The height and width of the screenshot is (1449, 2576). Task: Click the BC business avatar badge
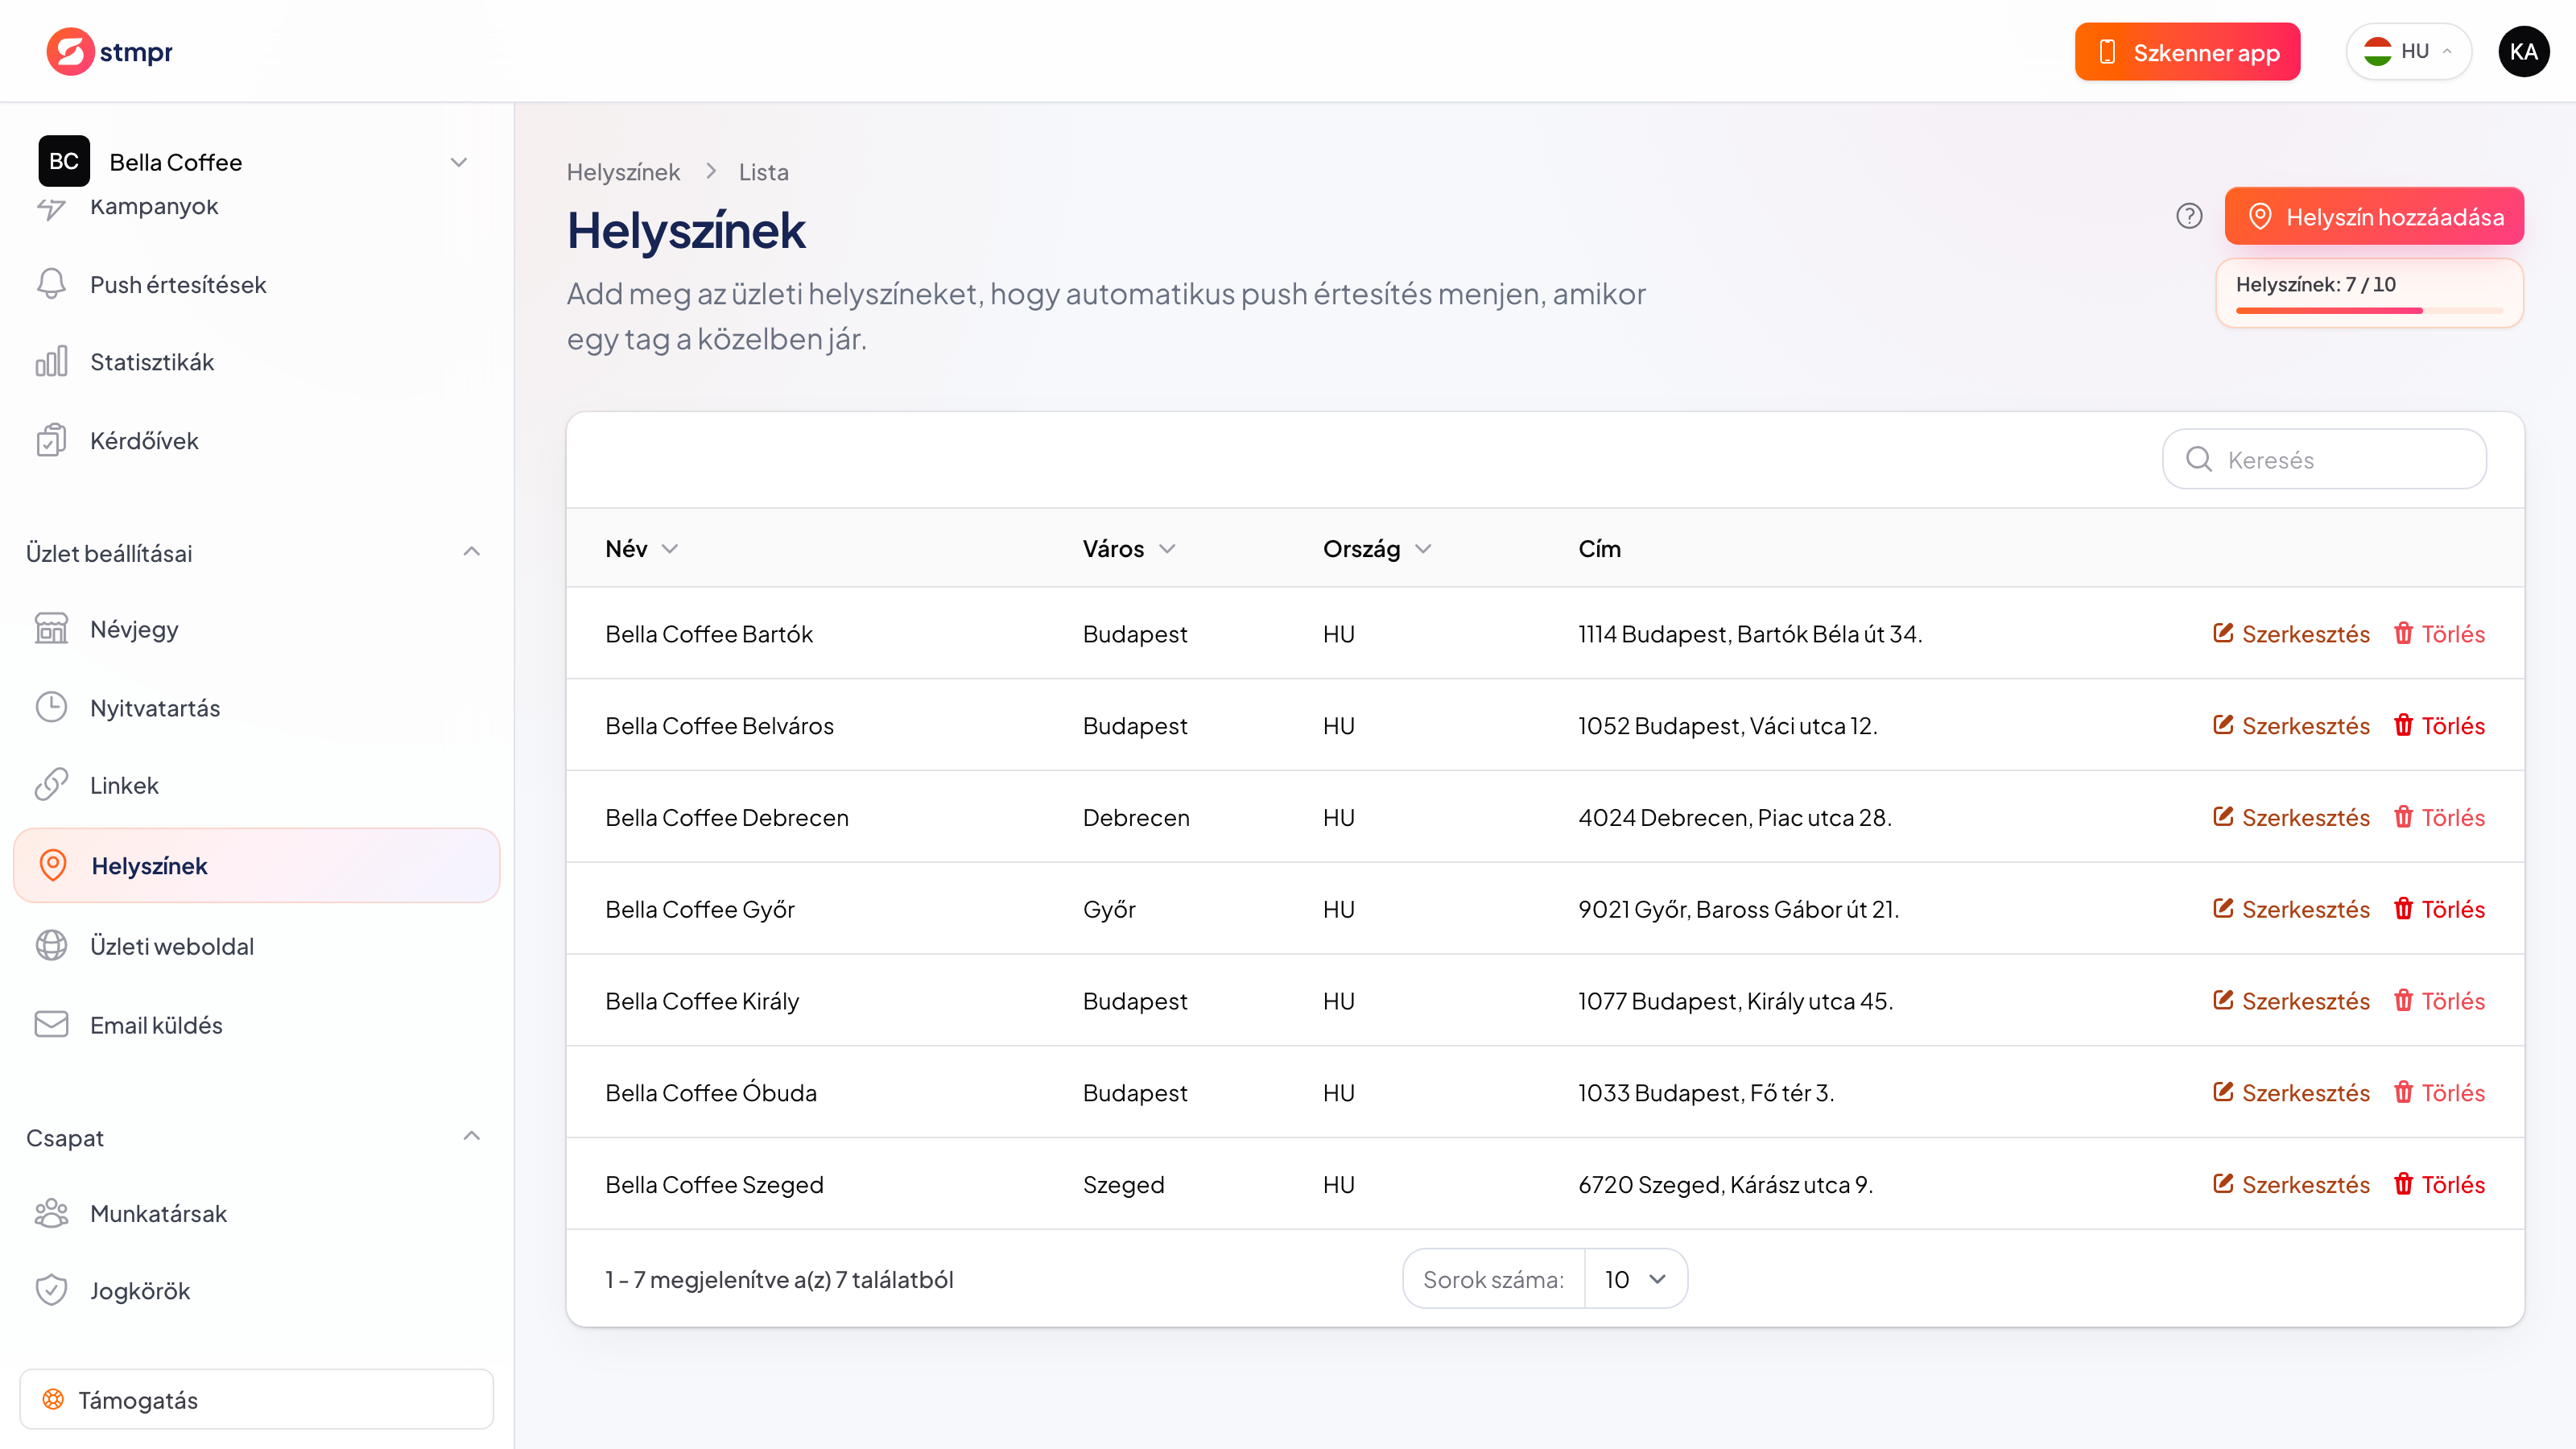(64, 161)
